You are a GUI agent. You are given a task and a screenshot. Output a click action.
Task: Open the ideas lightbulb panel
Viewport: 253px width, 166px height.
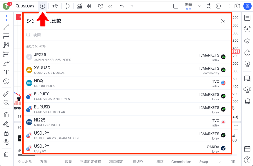point(247,64)
